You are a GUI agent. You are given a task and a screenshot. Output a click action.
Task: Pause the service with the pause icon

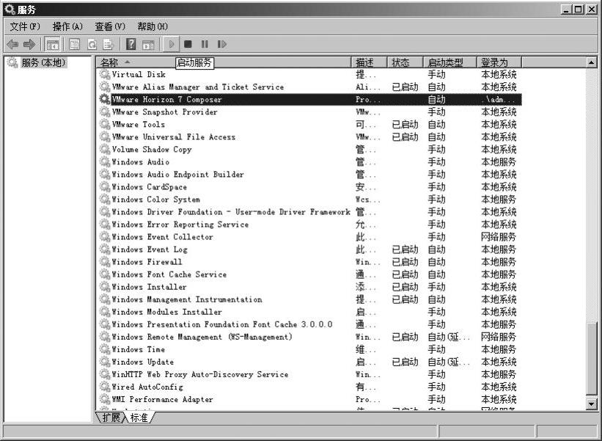pos(205,44)
